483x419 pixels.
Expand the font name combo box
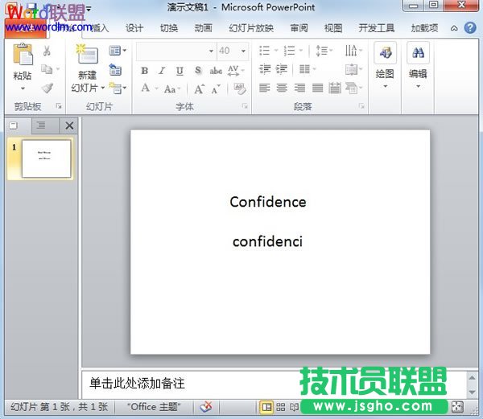[x=211, y=51]
